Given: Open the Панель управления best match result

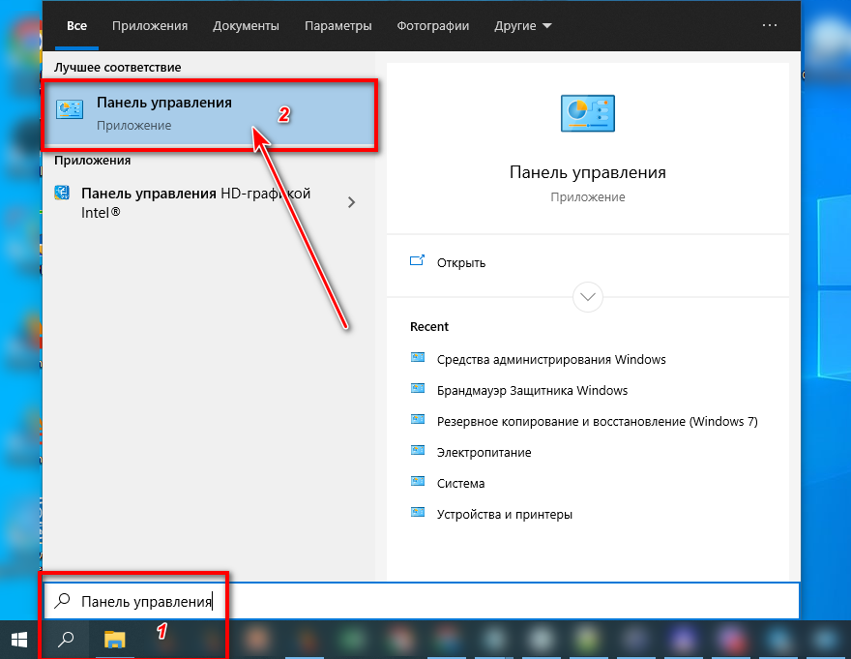Looking at the screenshot, I should point(209,113).
